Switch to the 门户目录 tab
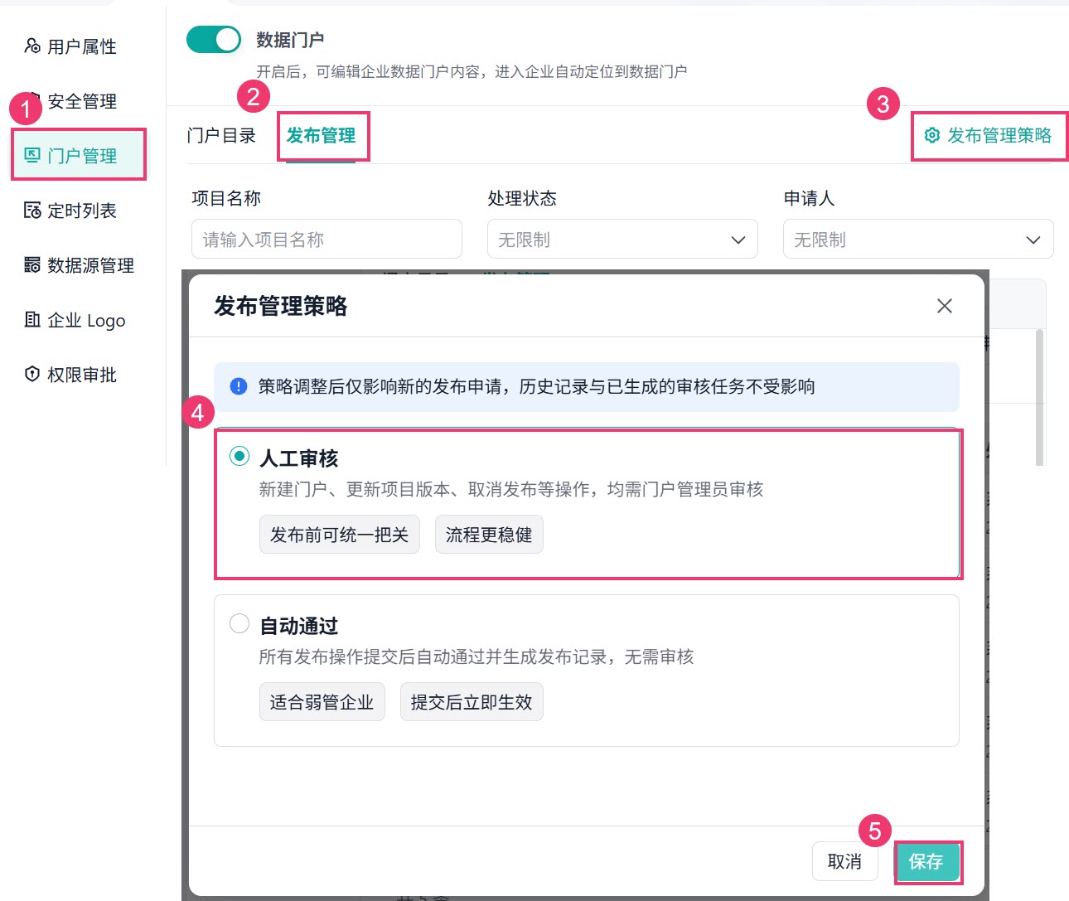 pyautogui.click(x=221, y=135)
